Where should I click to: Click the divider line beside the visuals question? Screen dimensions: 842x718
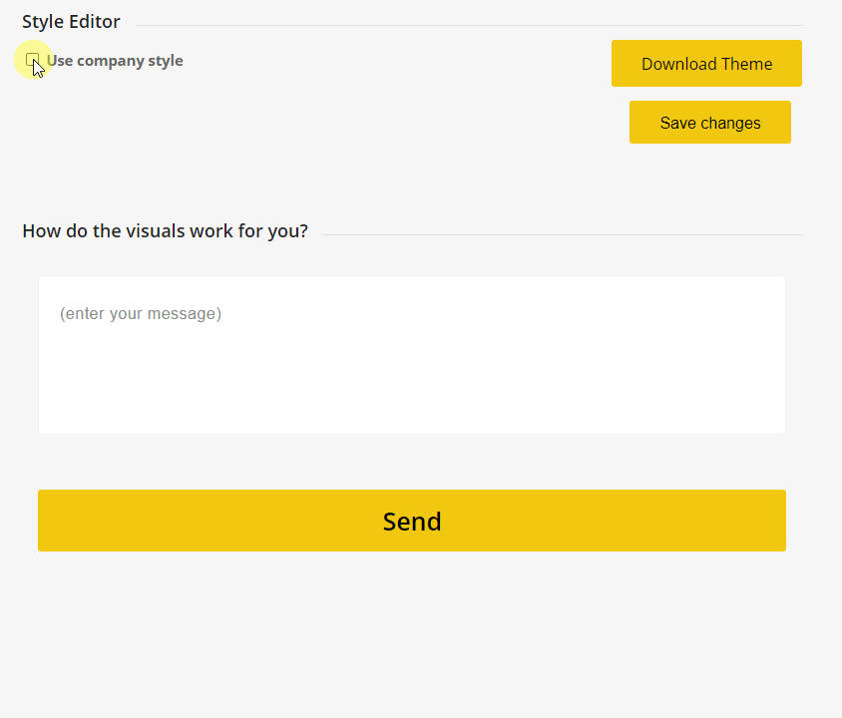click(x=562, y=235)
